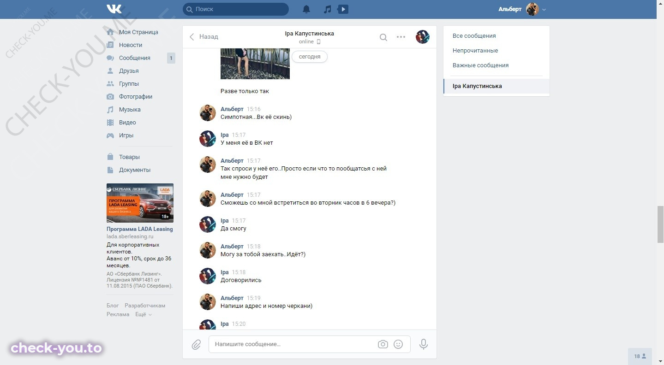
Task: Go to Новости in the sidebar
Action: point(131,45)
